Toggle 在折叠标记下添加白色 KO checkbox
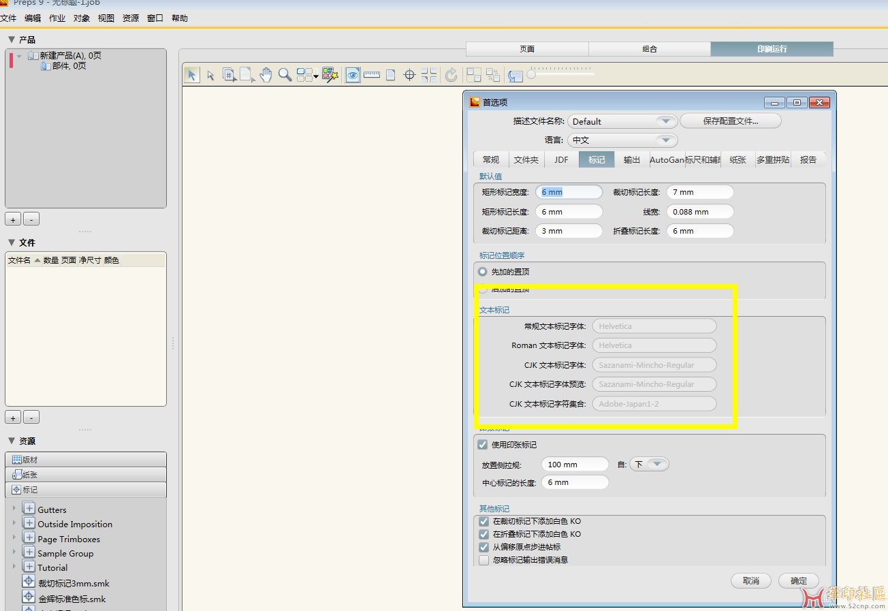Image resolution: width=888 pixels, height=611 pixels. [x=483, y=535]
